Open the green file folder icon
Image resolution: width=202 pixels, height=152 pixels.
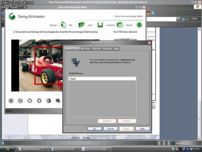click(82, 24)
